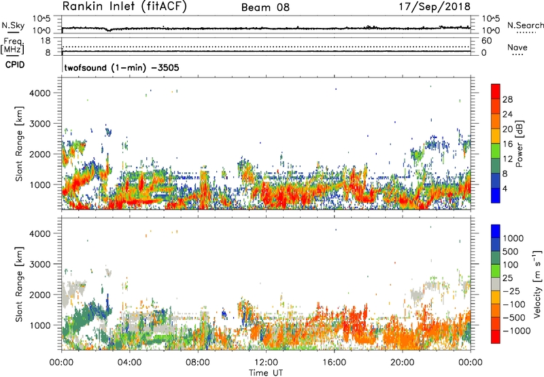Click the 'Beam 08' label
This screenshot has width=544, height=377.
coord(265,7)
